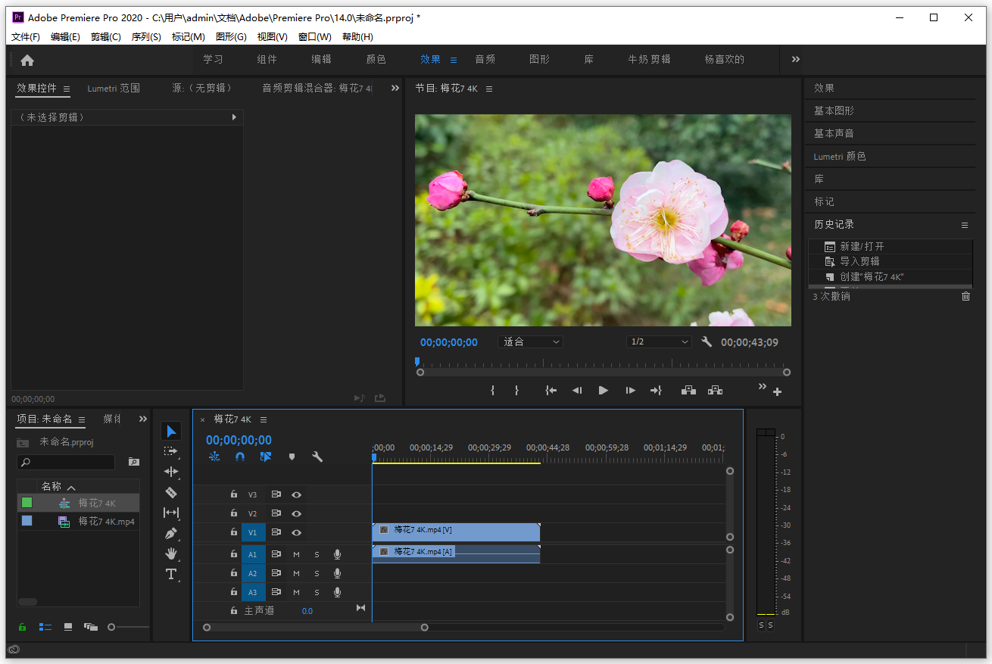Select the Ripple Edit tool

171,472
